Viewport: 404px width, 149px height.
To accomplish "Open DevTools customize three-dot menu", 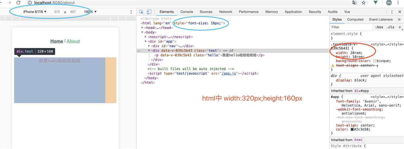I will (392, 12).
